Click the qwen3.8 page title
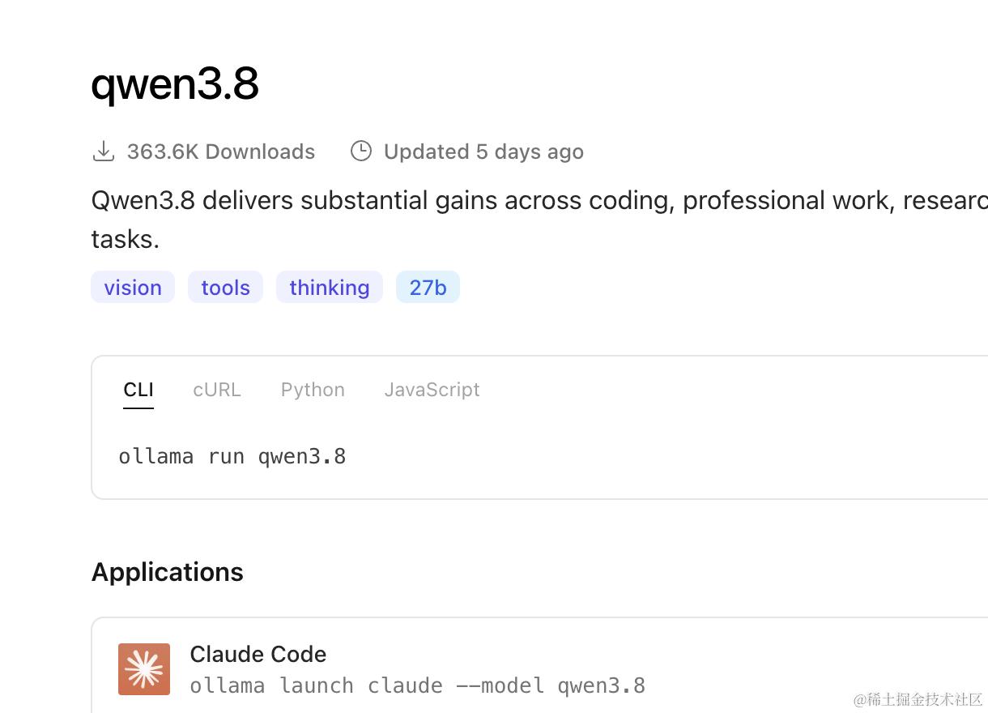The height and width of the screenshot is (713, 988). tap(175, 84)
